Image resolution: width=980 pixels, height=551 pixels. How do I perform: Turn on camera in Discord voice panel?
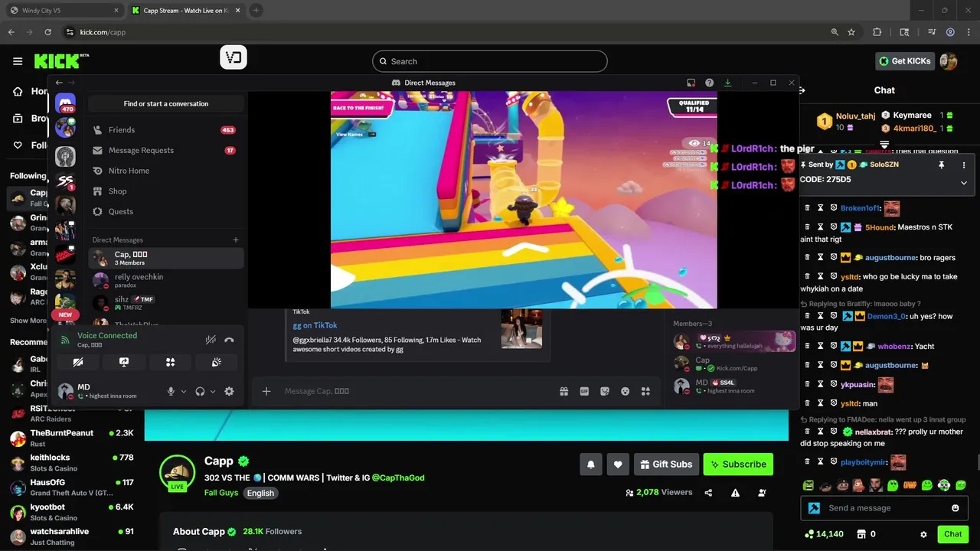[78, 362]
